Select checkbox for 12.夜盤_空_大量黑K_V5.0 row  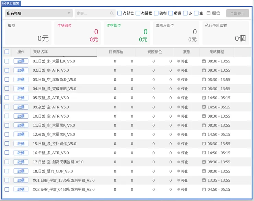[7, 134]
